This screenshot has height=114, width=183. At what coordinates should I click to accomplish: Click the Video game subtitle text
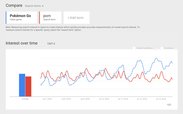pyautogui.click(x=16, y=19)
